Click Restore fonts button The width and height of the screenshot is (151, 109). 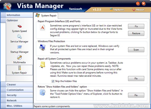point(136,33)
